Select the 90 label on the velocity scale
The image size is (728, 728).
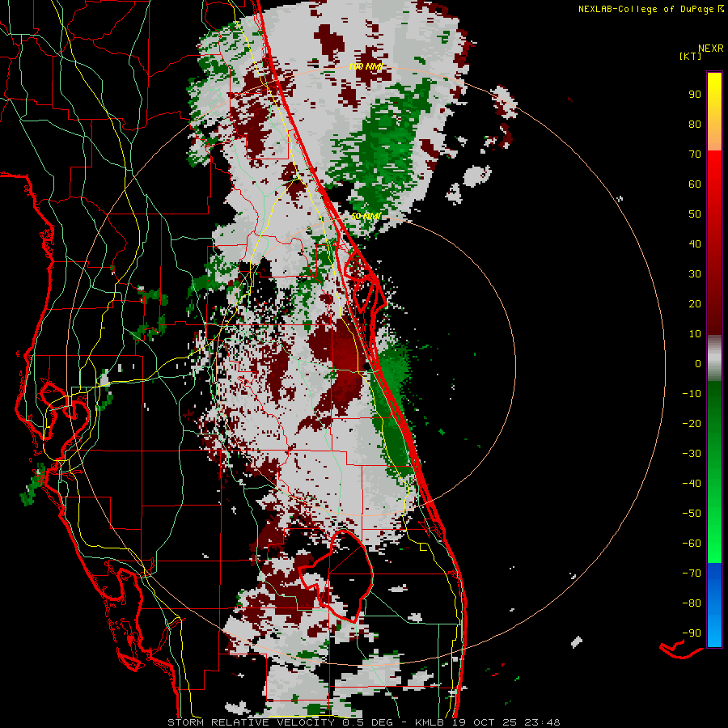pos(695,95)
